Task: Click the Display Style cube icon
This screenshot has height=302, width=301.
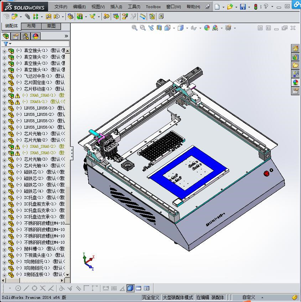Action: coord(181,28)
